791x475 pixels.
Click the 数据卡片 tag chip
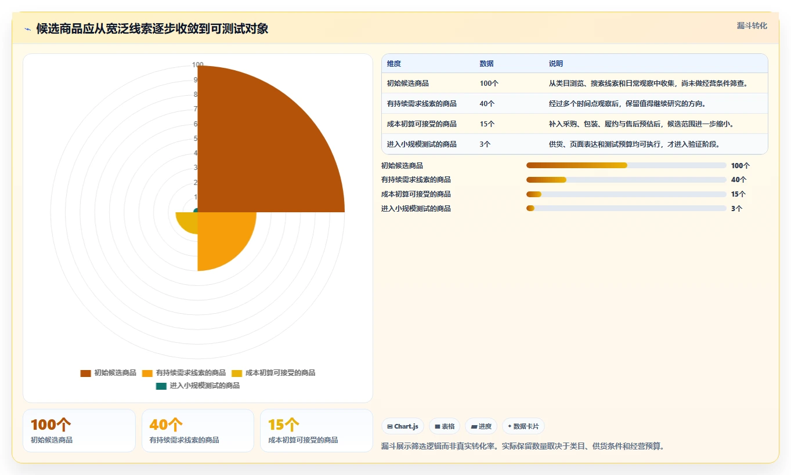[x=523, y=426]
